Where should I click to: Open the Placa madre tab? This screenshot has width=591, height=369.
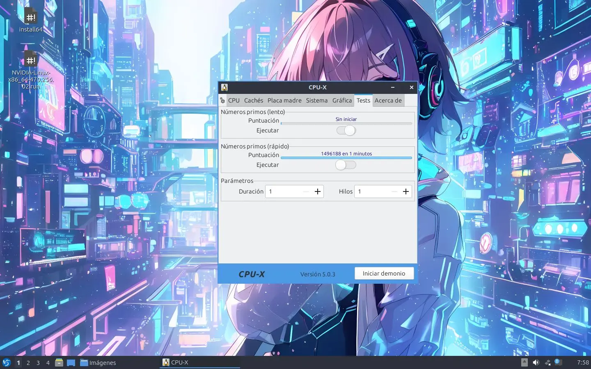(x=284, y=100)
